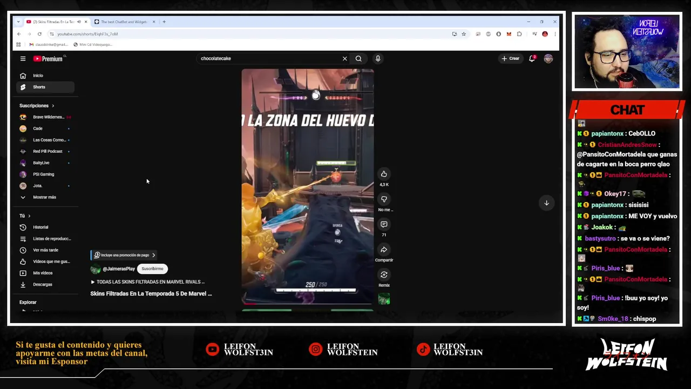Open the Jota. channel
The width and height of the screenshot is (691, 389).
click(45, 186)
